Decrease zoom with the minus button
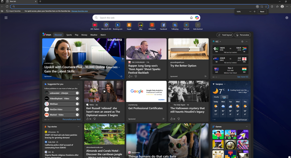Screen dimensions: 291x158 coord(250,12)
